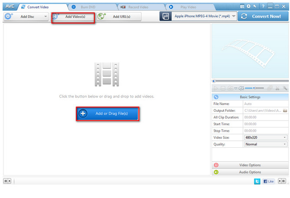Click the Start Time field

pyautogui.click(x=265, y=124)
